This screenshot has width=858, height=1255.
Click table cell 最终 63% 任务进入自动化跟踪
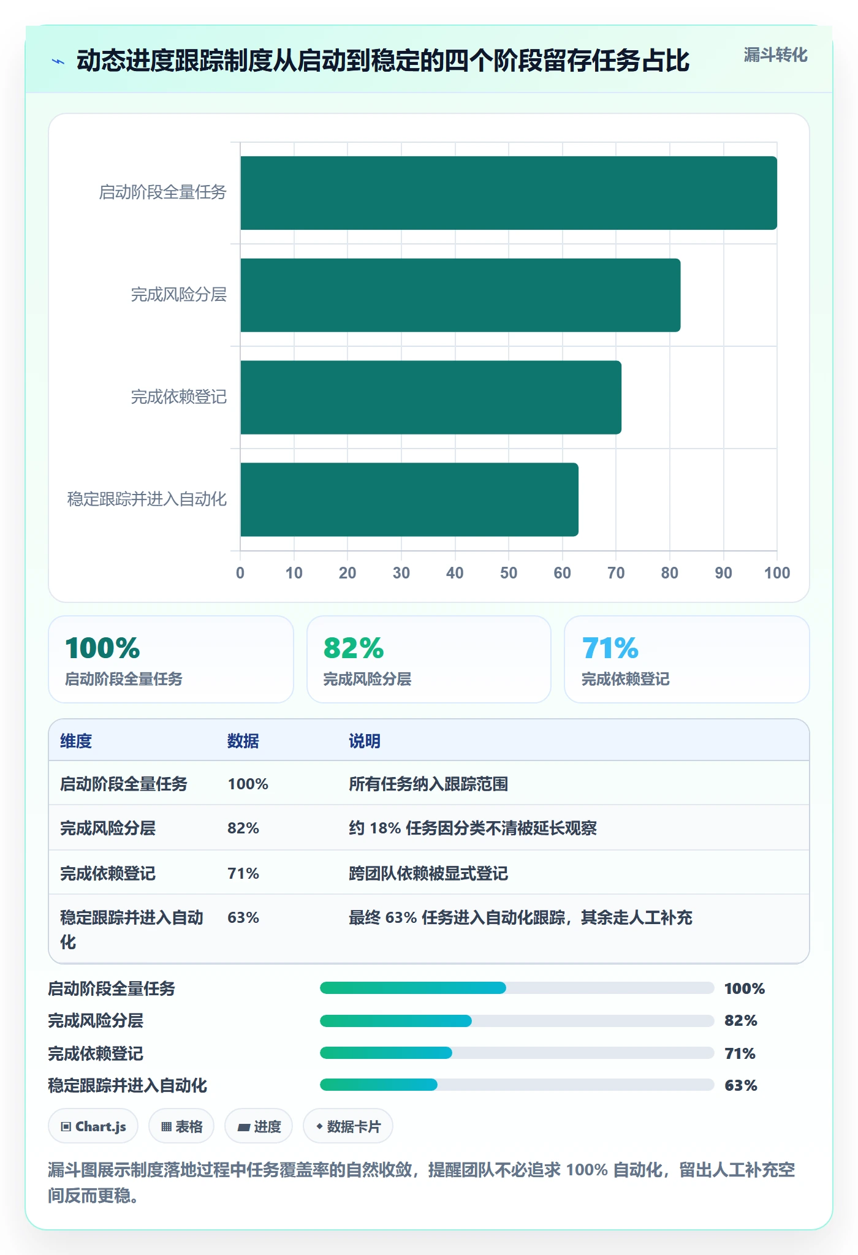(x=520, y=917)
